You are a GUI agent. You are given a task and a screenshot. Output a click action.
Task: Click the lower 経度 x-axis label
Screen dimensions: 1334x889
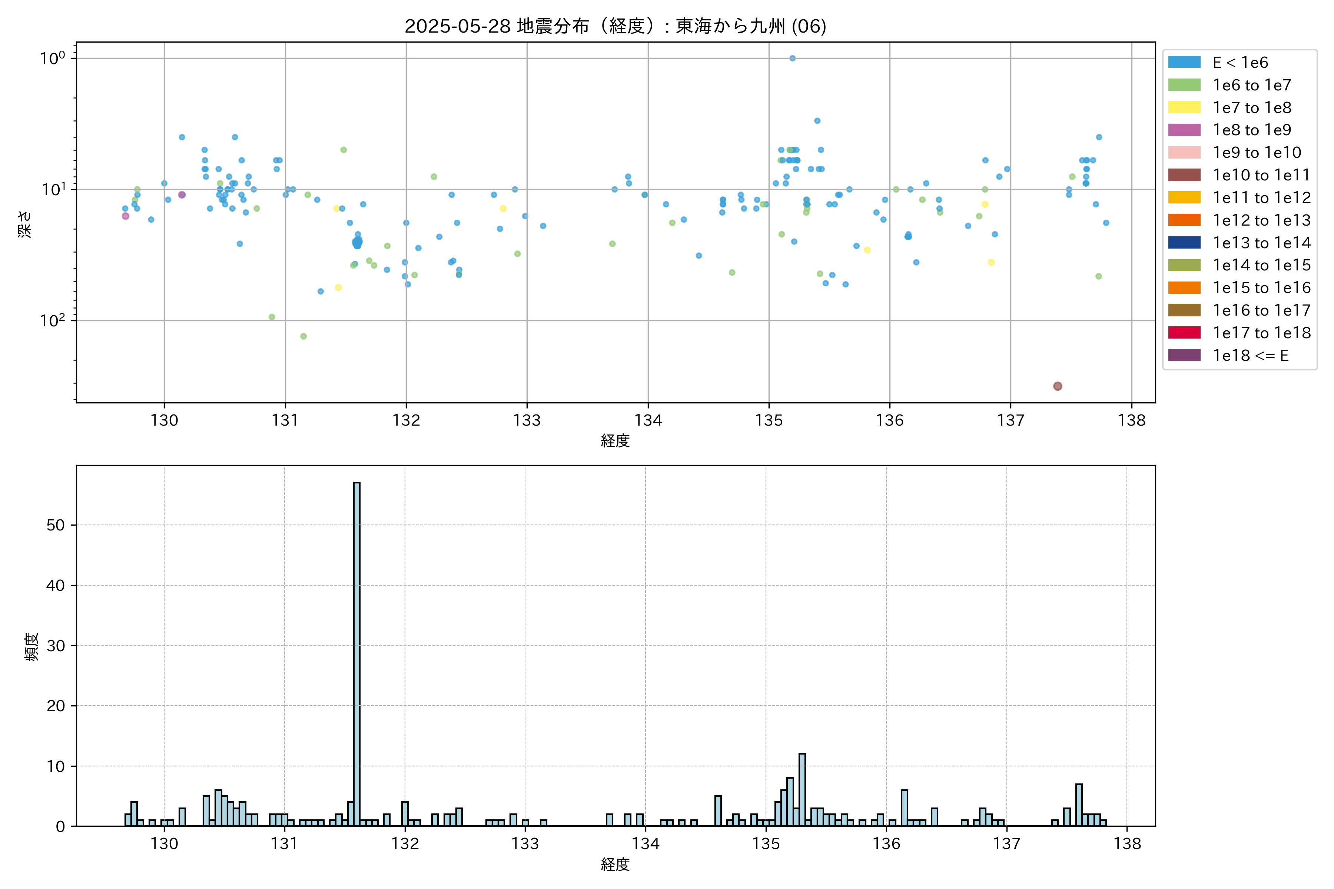click(x=615, y=865)
